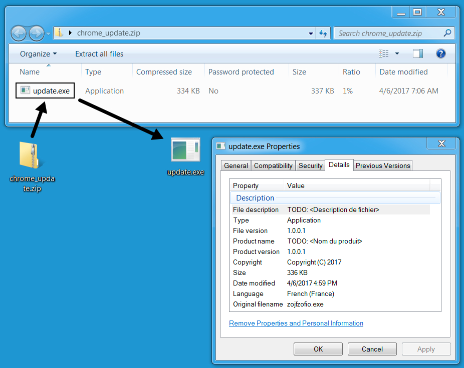Sort by the Name column header
This screenshot has width=464, height=368.
click(x=46, y=72)
